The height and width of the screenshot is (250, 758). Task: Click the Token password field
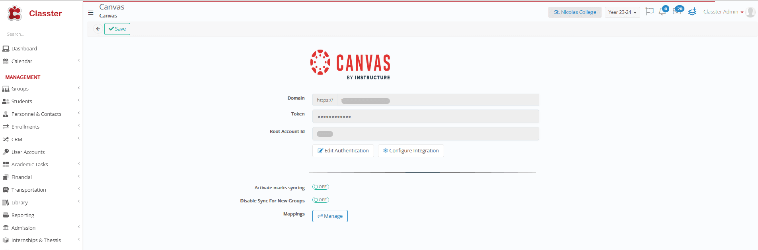(426, 116)
